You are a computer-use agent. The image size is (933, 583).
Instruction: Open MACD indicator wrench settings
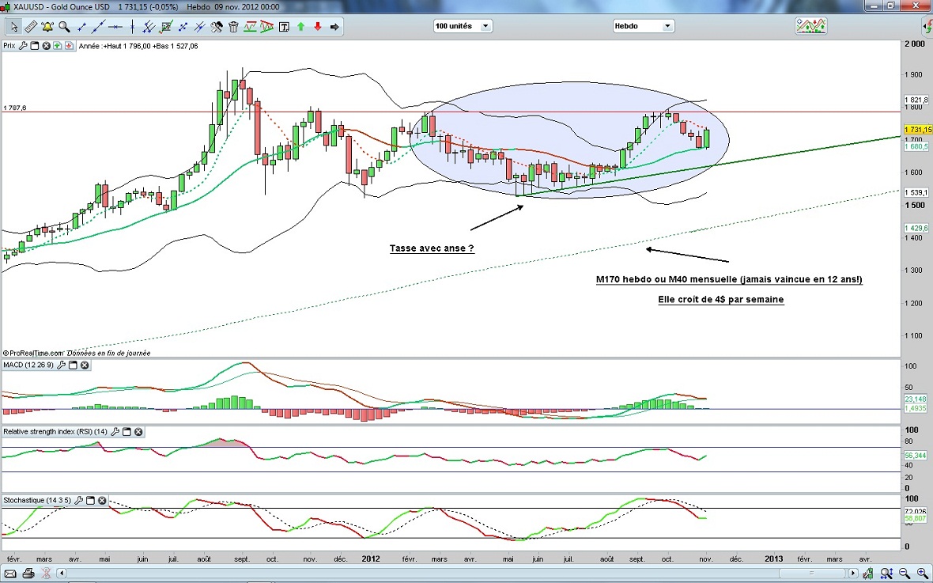coord(61,365)
